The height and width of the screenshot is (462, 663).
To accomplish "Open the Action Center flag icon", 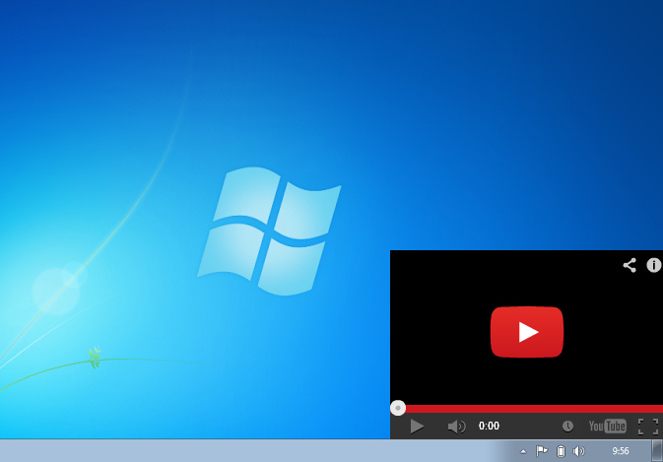I will (542, 450).
